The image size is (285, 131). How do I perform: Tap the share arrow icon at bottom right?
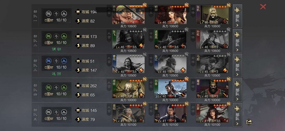click(x=249, y=122)
